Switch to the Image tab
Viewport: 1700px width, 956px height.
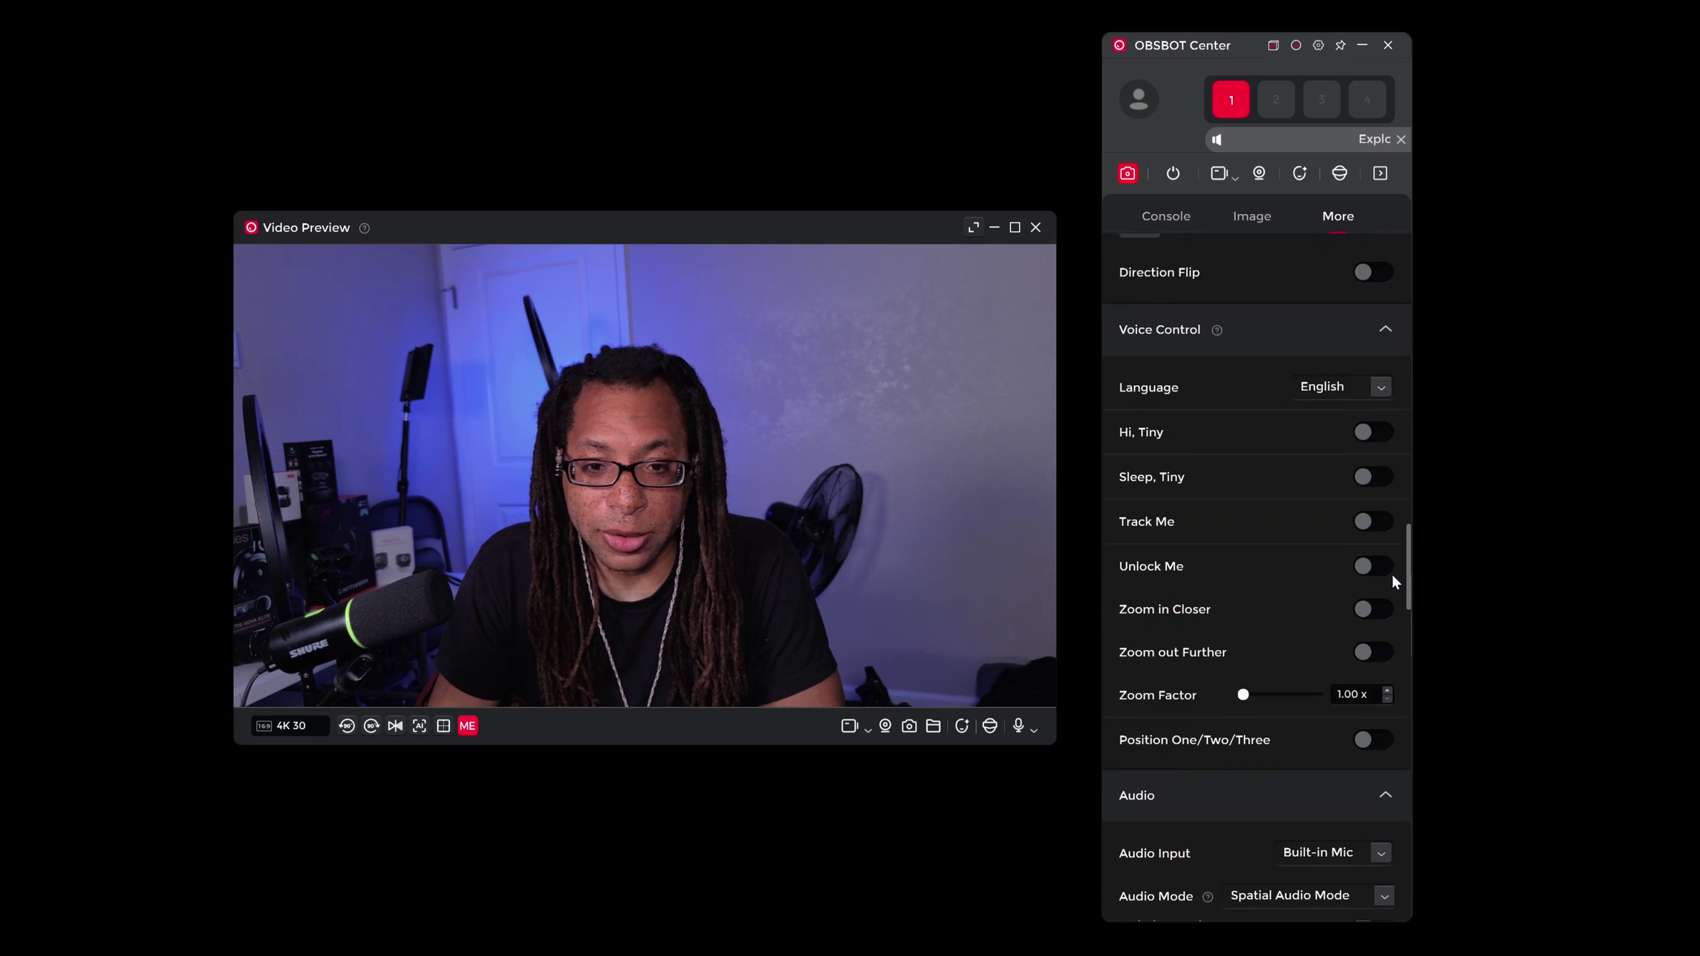click(x=1251, y=216)
